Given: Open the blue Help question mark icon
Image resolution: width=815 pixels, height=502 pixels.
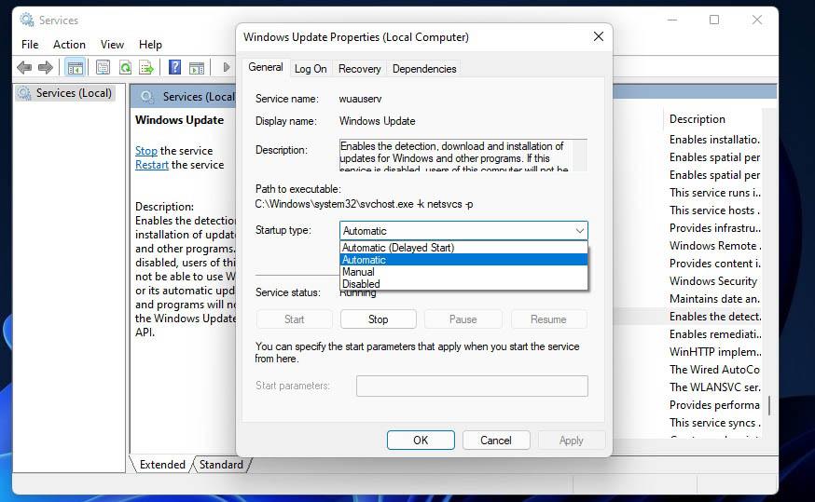Looking at the screenshot, I should (174, 67).
